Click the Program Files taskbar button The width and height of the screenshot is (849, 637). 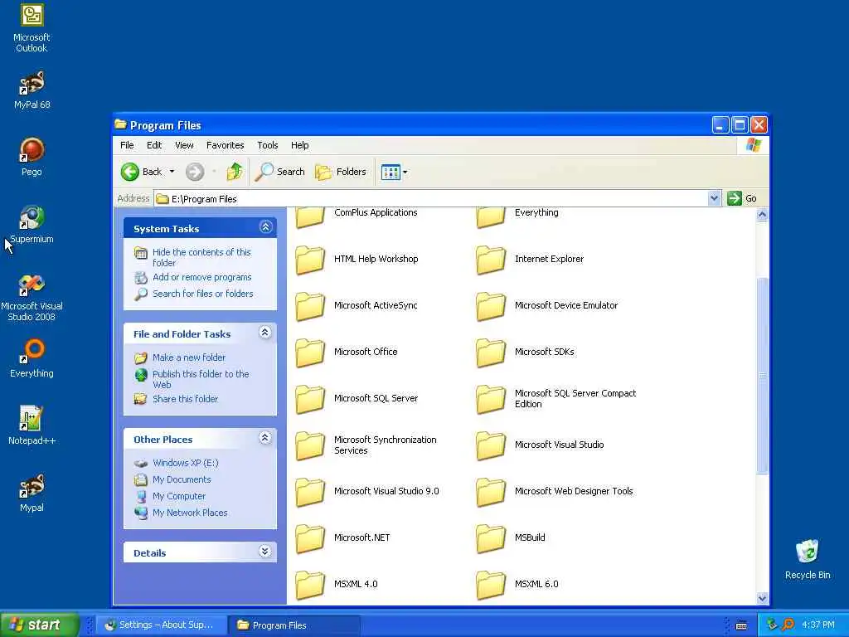tap(294, 625)
